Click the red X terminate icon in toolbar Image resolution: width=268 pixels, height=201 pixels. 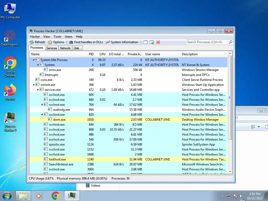[158, 42]
